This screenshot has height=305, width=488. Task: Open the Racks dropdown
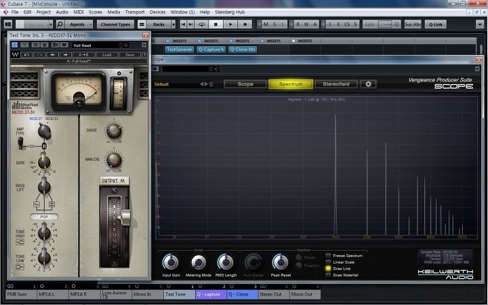[160, 24]
